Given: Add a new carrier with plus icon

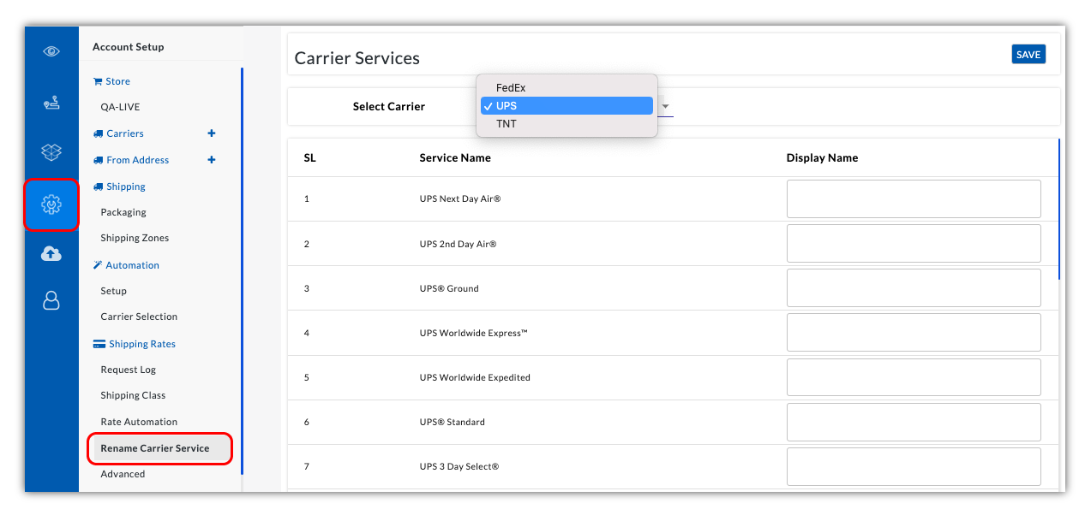Looking at the screenshot, I should coord(212,133).
